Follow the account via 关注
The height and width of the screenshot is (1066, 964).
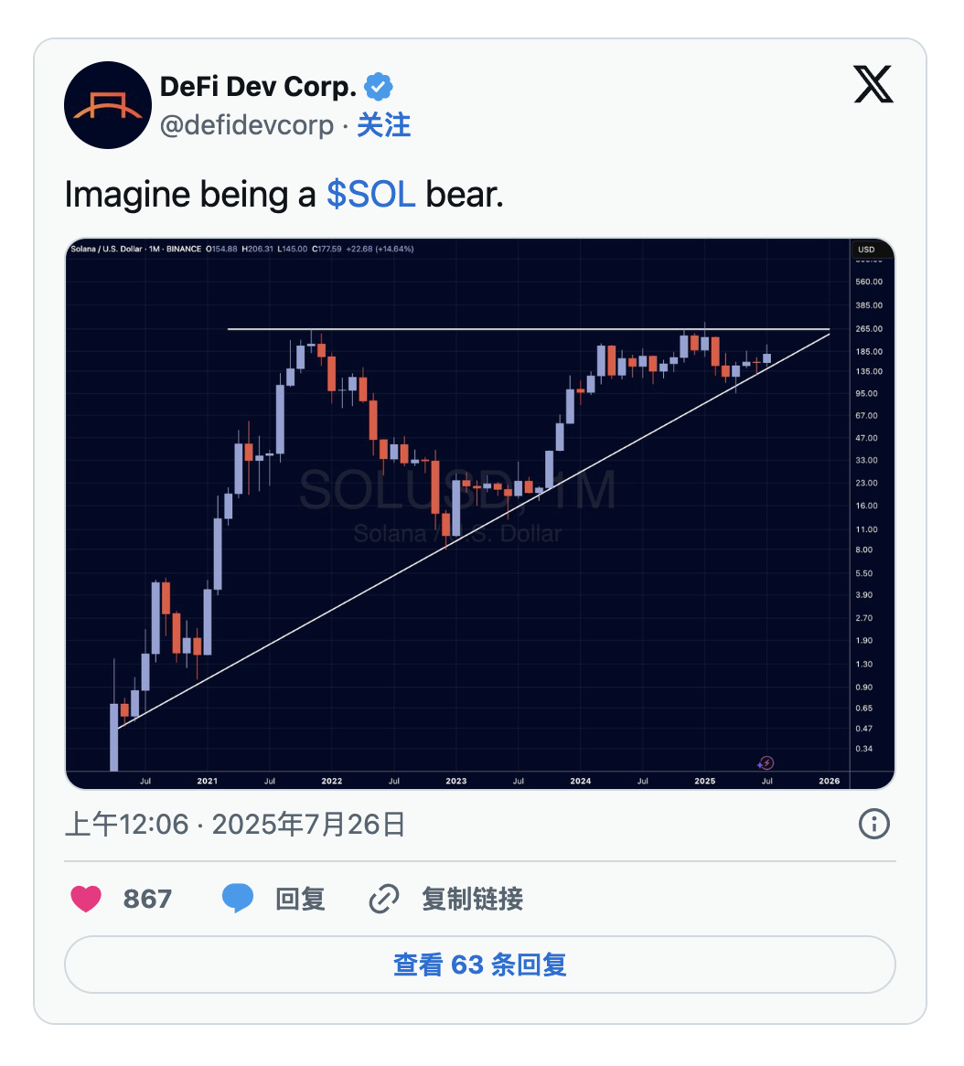(x=383, y=125)
